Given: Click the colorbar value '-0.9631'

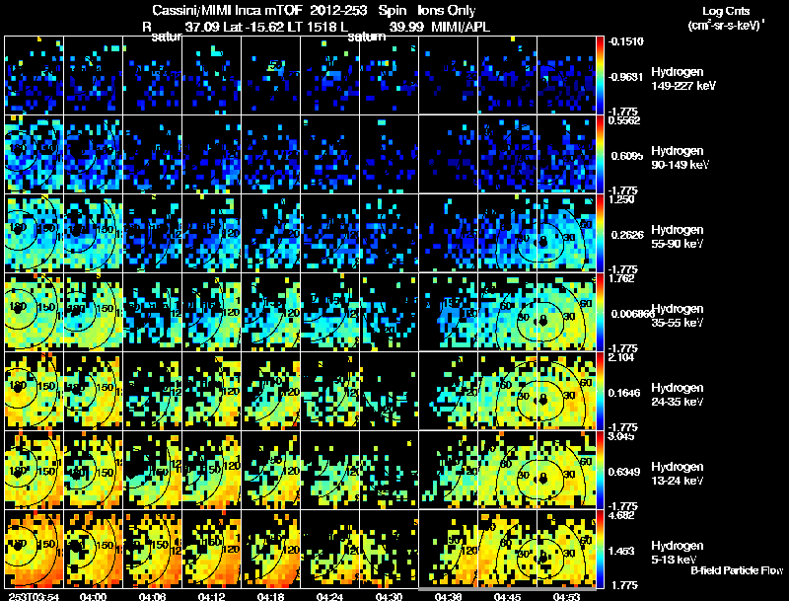Looking at the screenshot, I should (x=625, y=77).
